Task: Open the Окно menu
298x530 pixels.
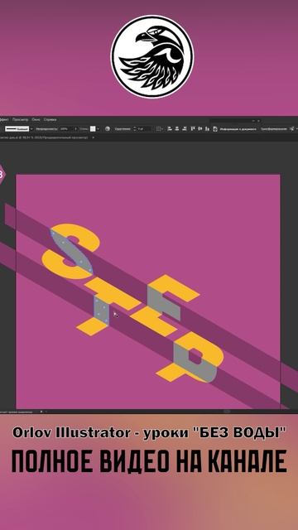Action: point(36,119)
